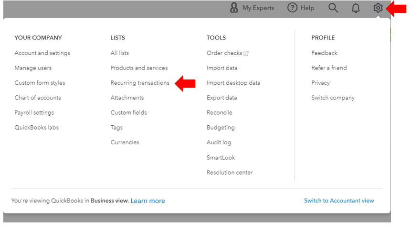Image resolution: width=411 pixels, height=231 pixels.
Task: Click the Learn more link
Action: point(148,201)
